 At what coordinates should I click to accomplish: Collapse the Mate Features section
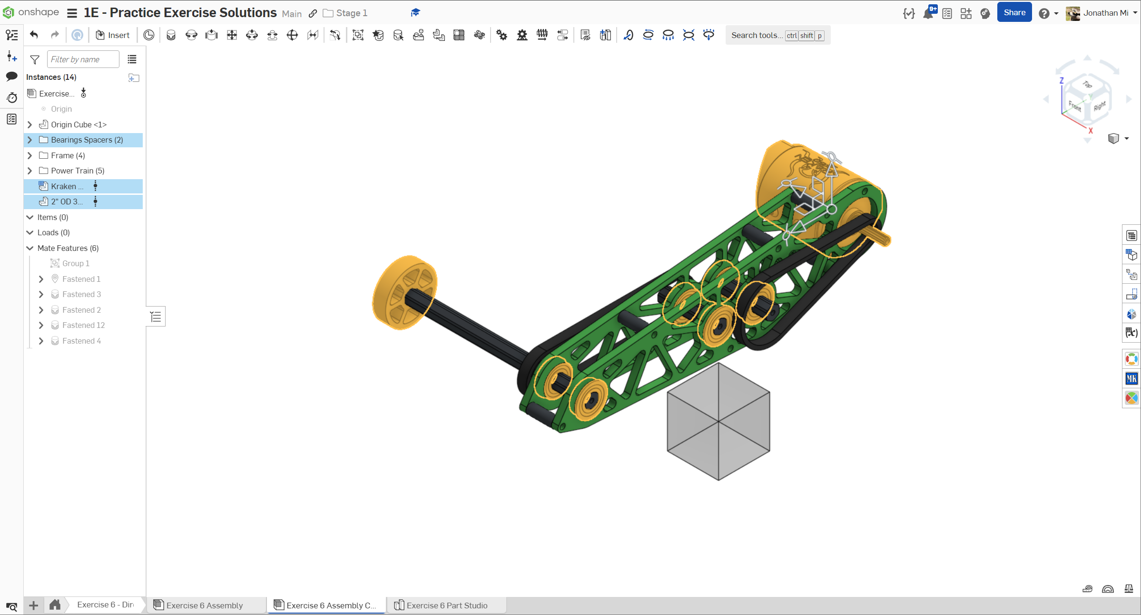point(30,248)
